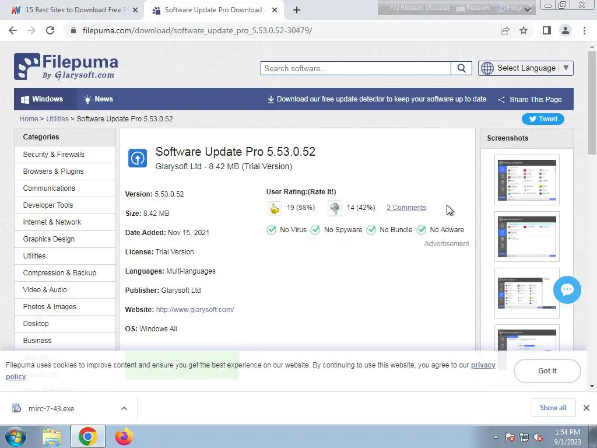Close the Software Update Pro tab
The height and width of the screenshot is (448, 597).
click(x=275, y=10)
